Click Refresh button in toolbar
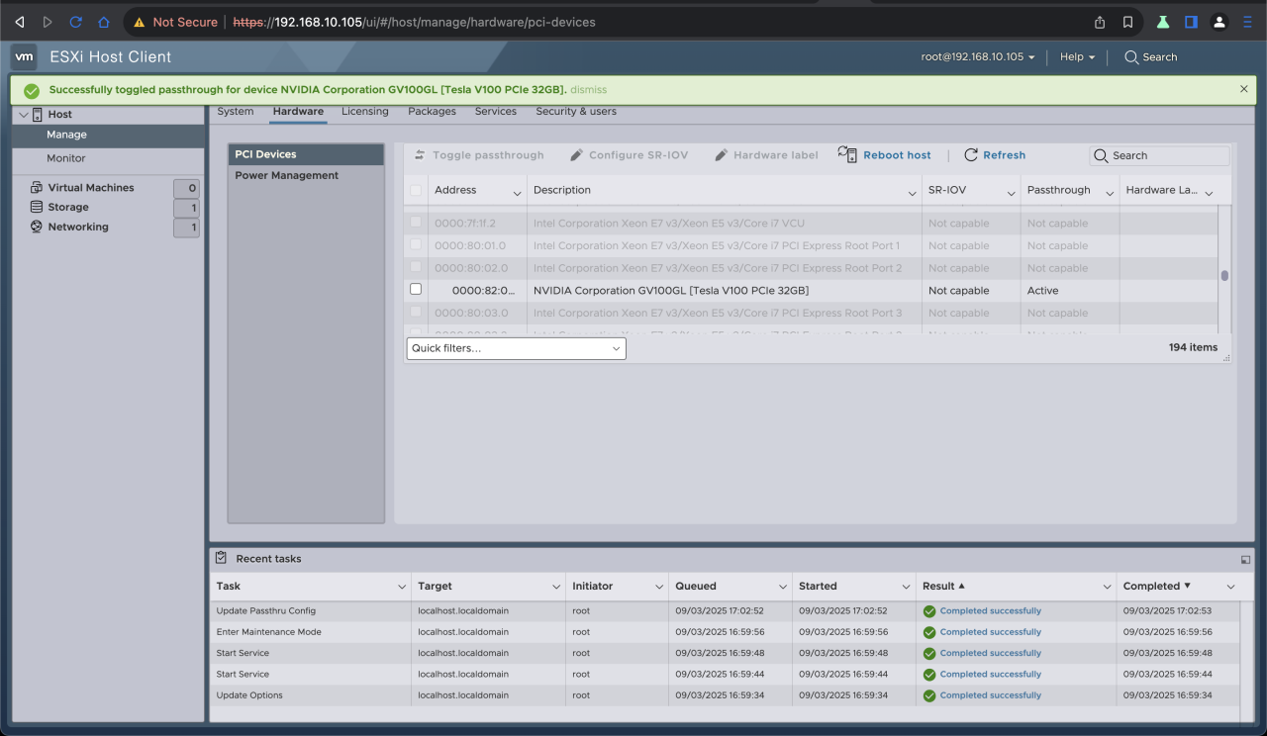Image resolution: width=1267 pixels, height=736 pixels. (x=995, y=155)
